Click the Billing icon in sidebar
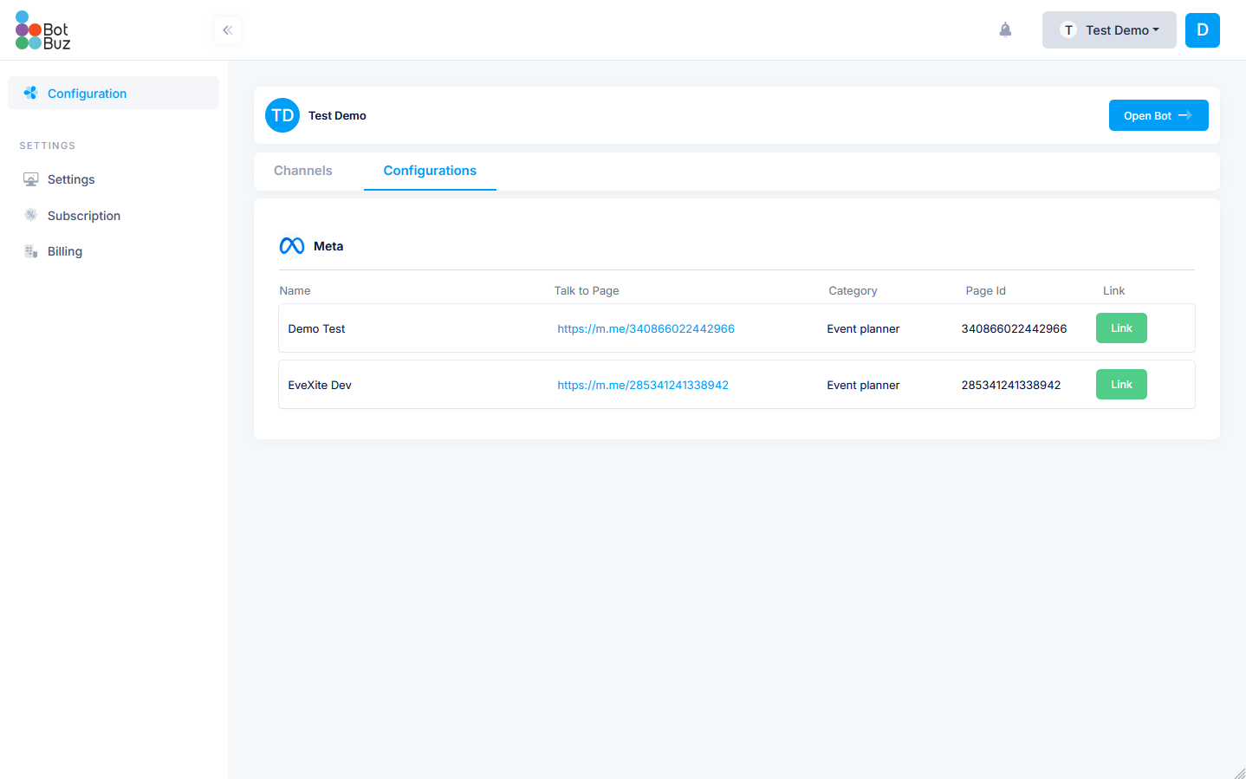 pyautogui.click(x=30, y=251)
